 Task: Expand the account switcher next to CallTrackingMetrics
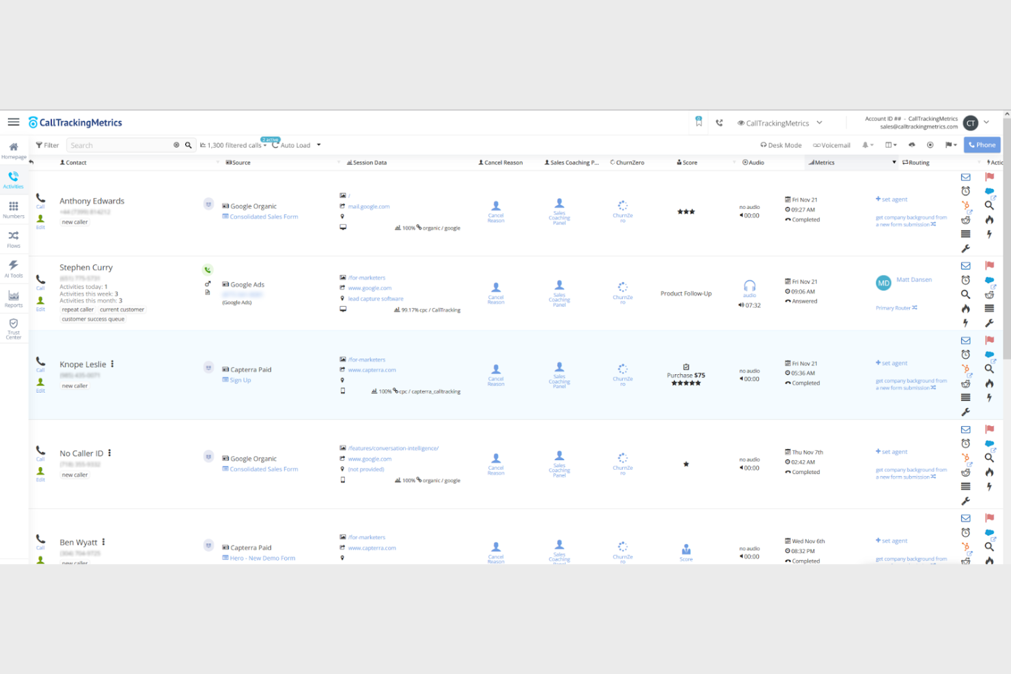819,123
